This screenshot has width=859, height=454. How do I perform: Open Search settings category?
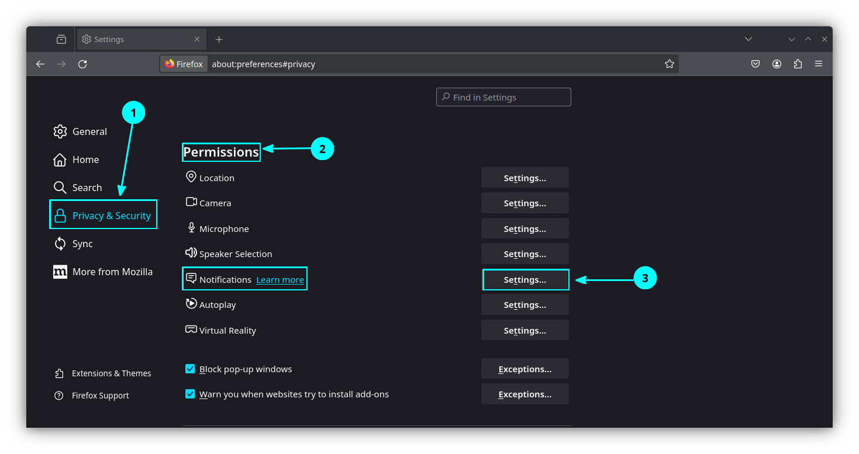click(x=78, y=188)
